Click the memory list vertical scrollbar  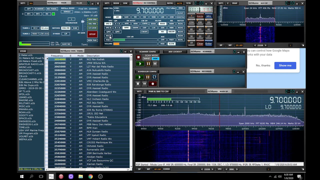131,111
